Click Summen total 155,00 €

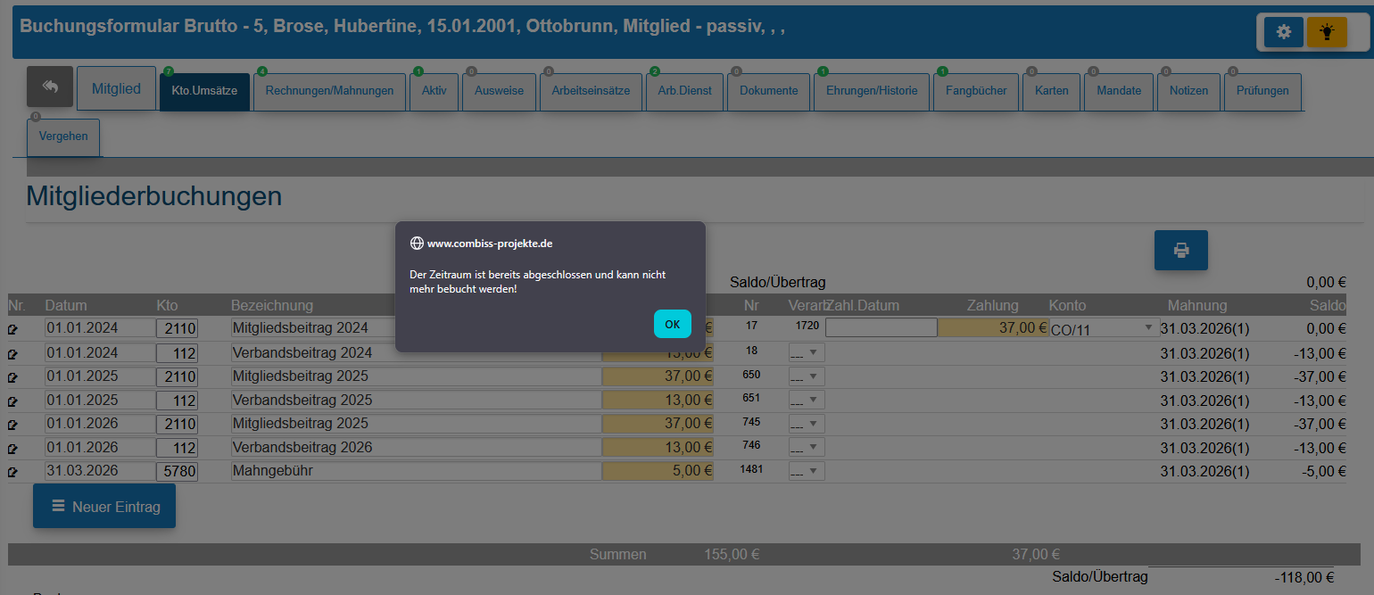[732, 554]
